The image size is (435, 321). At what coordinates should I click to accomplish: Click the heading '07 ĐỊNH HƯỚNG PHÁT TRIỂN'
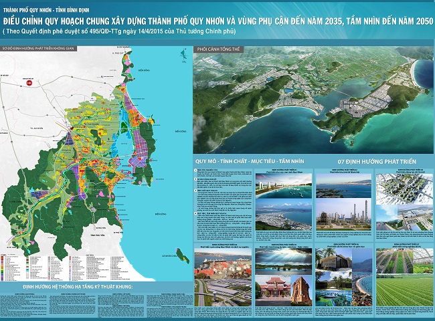tap(377, 162)
